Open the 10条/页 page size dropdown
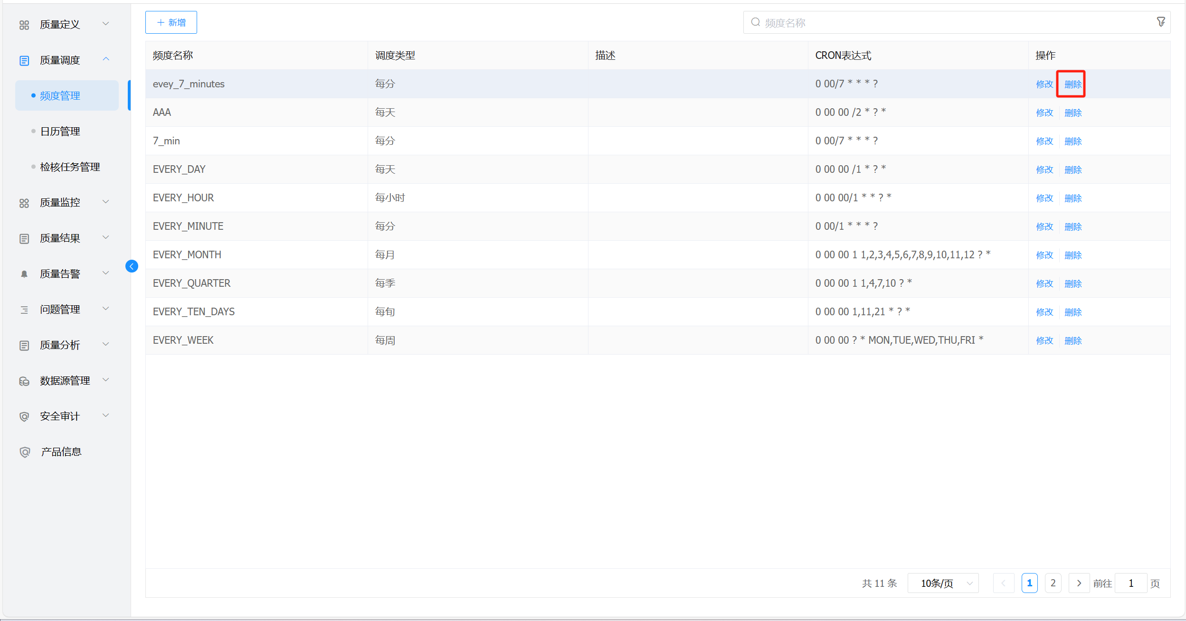Image resolution: width=1186 pixels, height=621 pixels. [x=943, y=583]
